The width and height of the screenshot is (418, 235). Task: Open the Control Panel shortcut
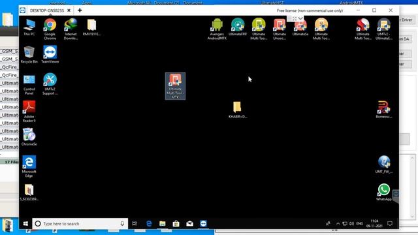pyautogui.click(x=29, y=84)
